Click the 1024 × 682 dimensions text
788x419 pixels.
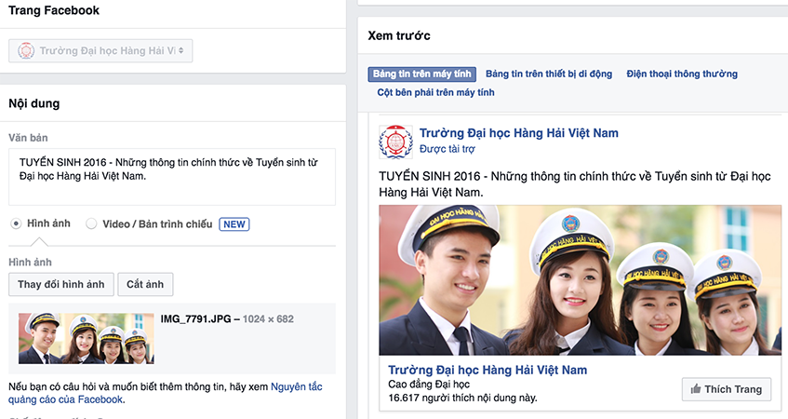pos(268,318)
